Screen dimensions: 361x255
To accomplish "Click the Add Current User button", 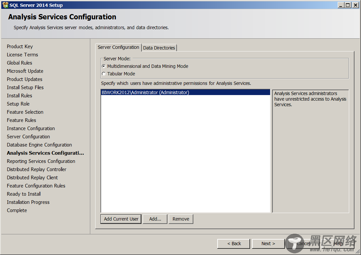I will tap(121, 219).
